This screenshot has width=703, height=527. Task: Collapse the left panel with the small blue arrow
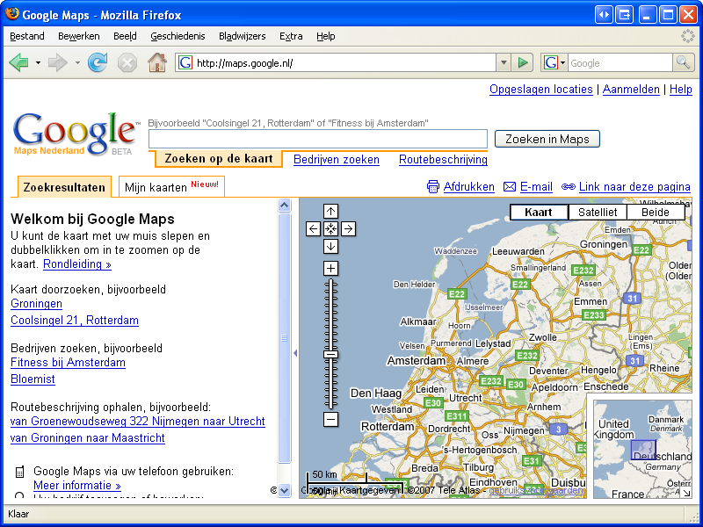point(295,353)
